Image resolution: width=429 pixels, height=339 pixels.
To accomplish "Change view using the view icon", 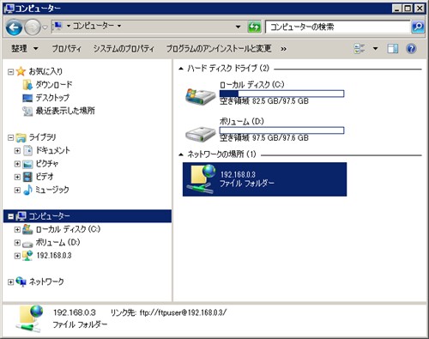I will [360, 49].
